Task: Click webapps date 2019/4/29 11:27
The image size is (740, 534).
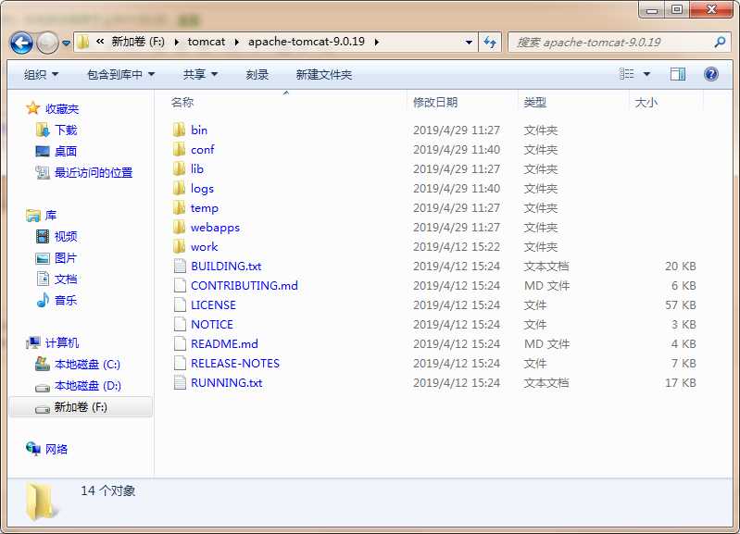Action: click(457, 228)
